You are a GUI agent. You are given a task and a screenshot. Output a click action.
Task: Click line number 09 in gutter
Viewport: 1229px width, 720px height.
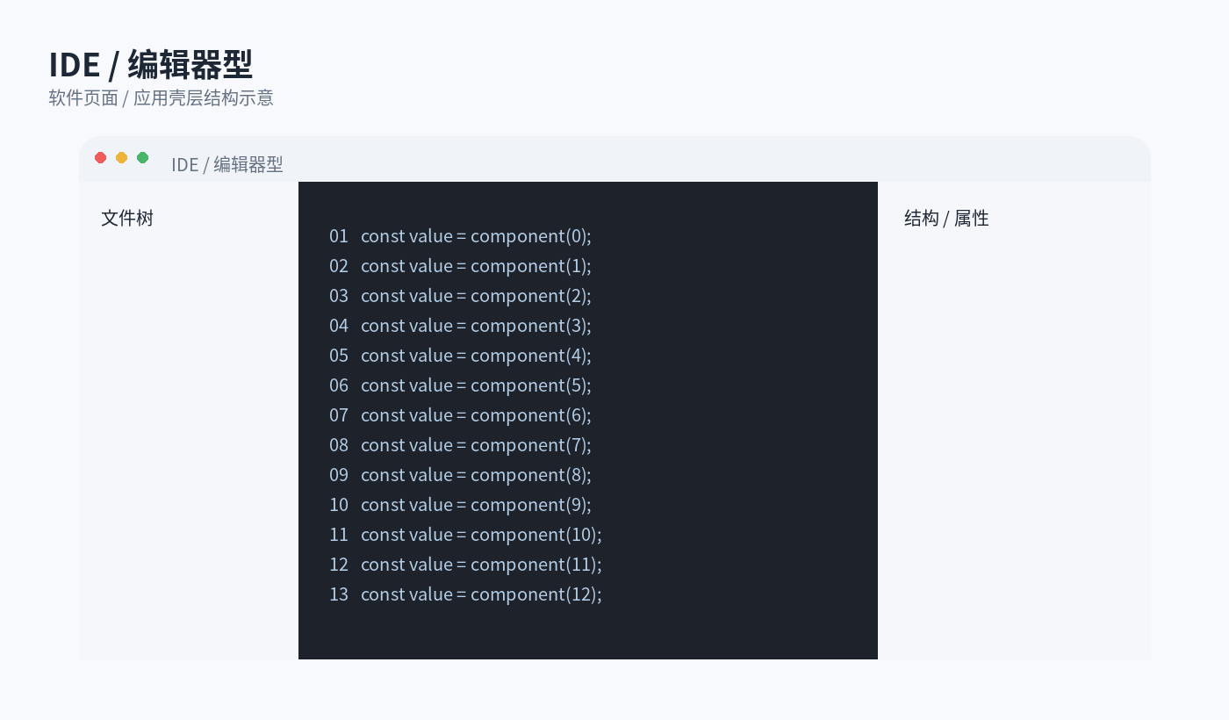pos(339,475)
